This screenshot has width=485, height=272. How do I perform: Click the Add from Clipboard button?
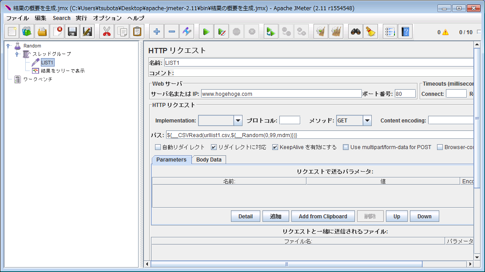323,217
